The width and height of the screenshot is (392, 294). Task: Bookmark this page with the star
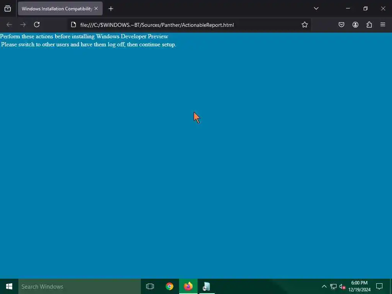coord(304,24)
